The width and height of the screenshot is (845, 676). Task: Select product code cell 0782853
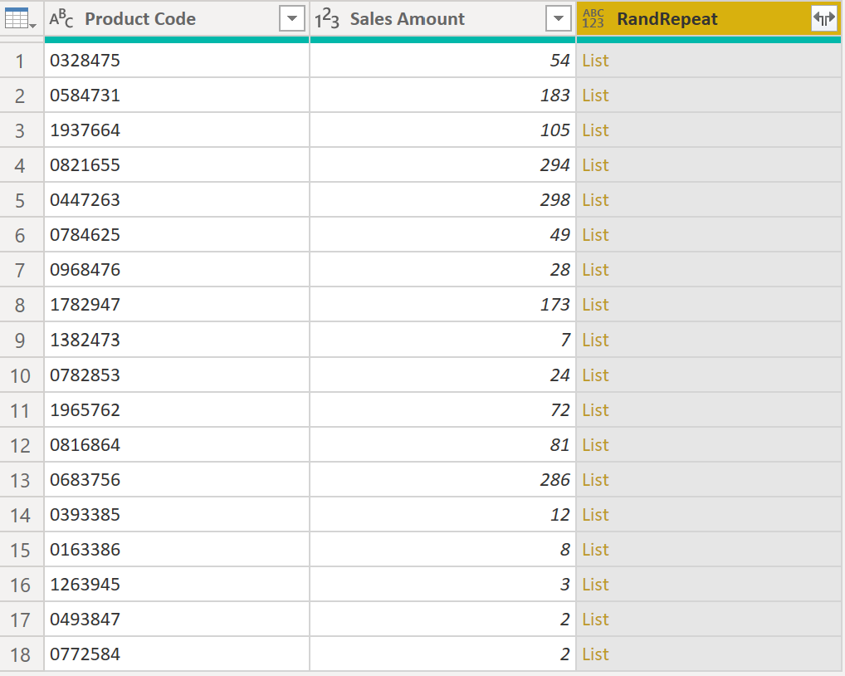click(177, 375)
